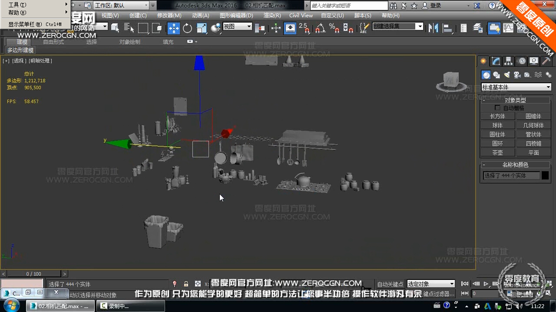Select Space Warps category icon
Viewport: 556px width, 312px height.
click(538, 75)
